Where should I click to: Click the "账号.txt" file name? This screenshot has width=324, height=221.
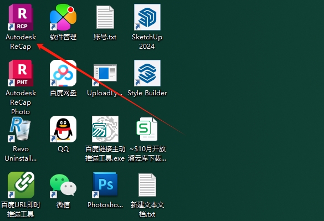pyautogui.click(x=105, y=37)
